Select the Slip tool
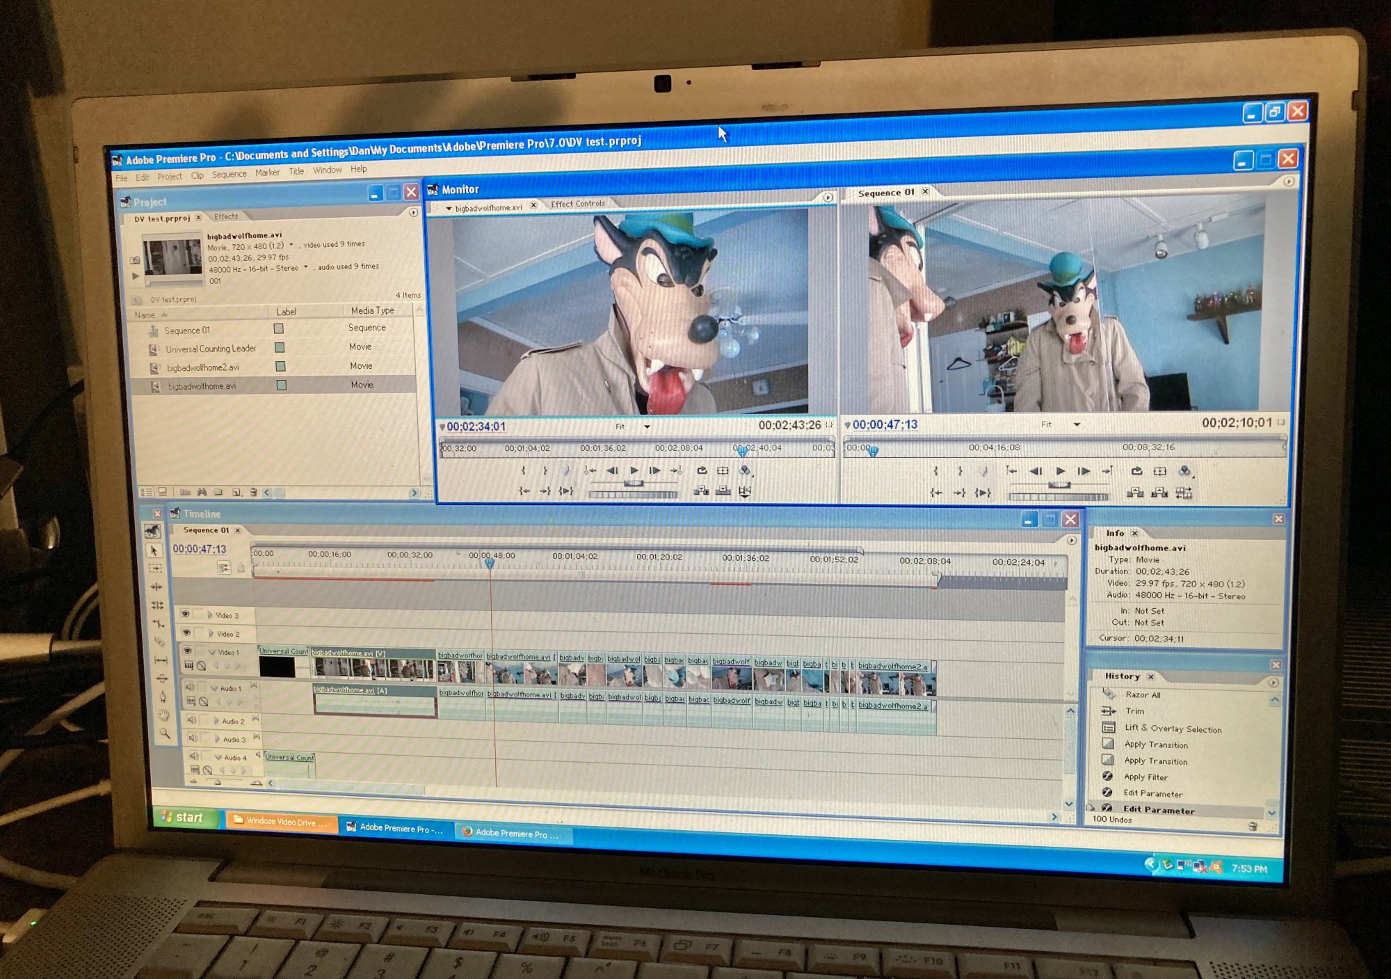The height and width of the screenshot is (979, 1391). pos(161,660)
